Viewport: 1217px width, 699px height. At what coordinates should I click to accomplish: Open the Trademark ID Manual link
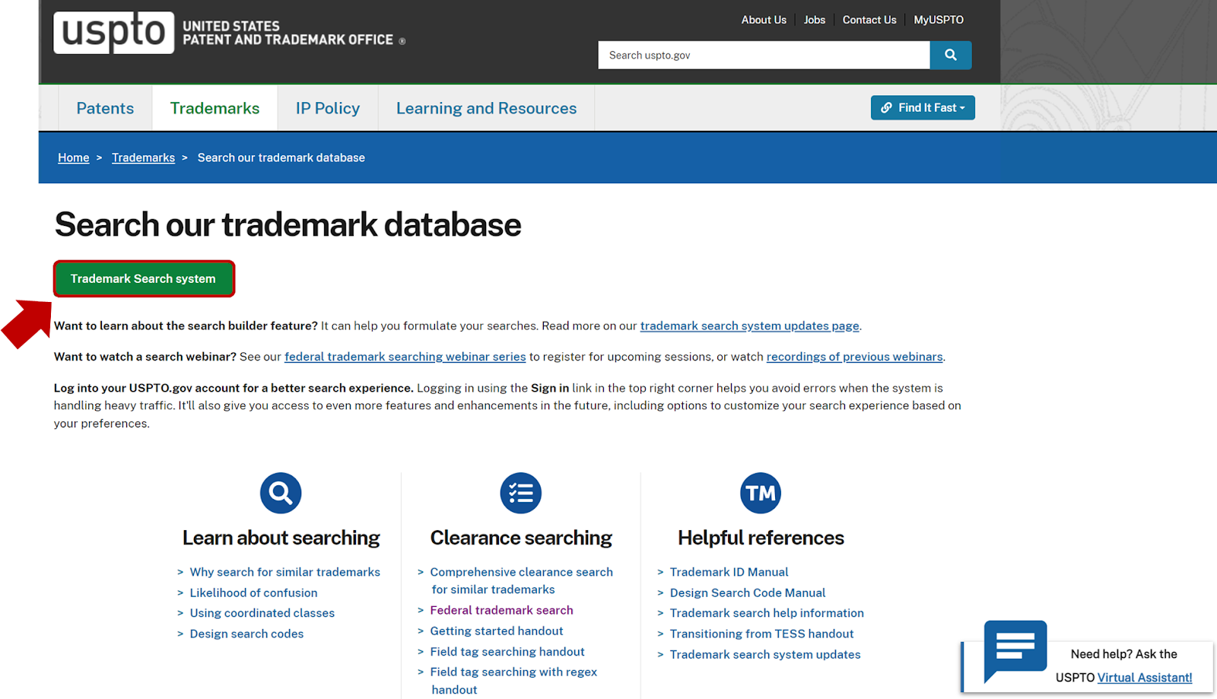tap(729, 572)
